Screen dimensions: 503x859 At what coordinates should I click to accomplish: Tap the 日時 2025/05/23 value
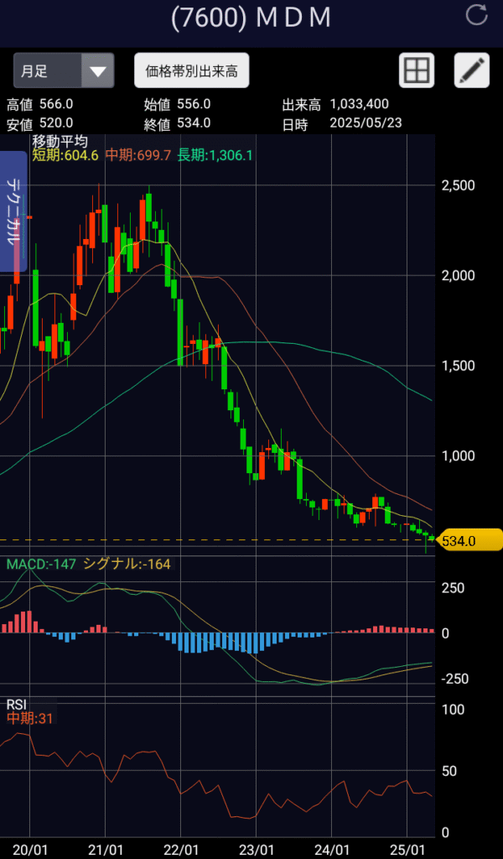[x=366, y=123]
